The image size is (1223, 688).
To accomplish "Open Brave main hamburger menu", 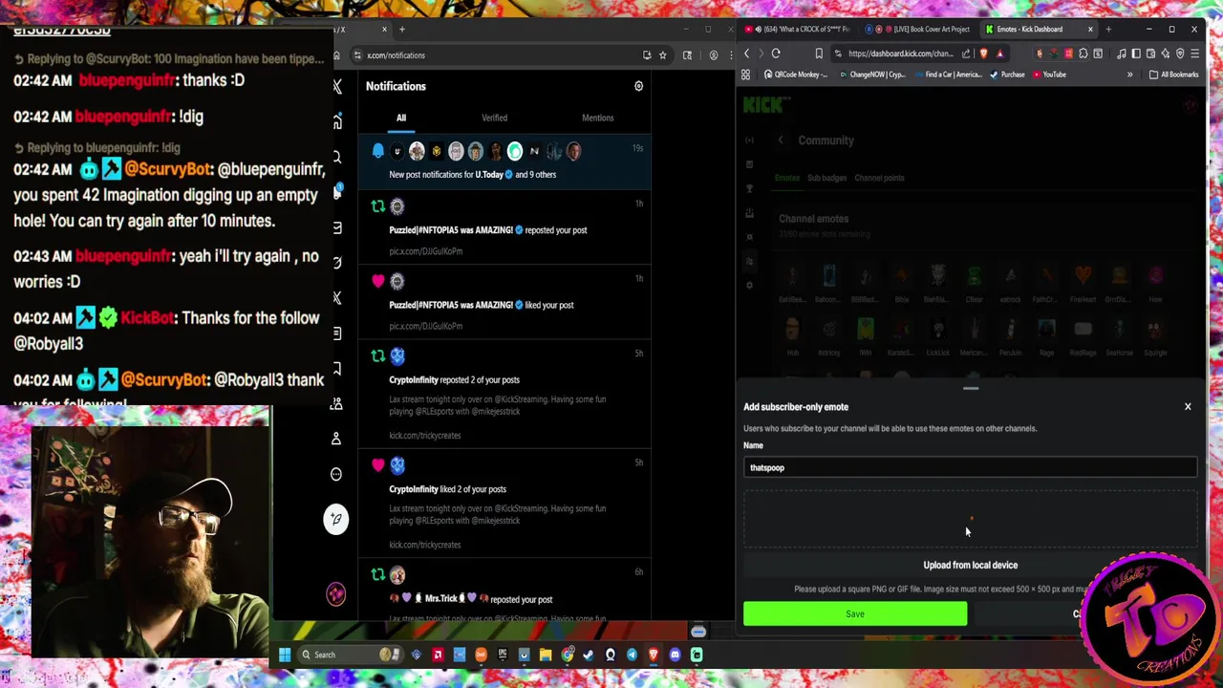I will tap(1194, 54).
